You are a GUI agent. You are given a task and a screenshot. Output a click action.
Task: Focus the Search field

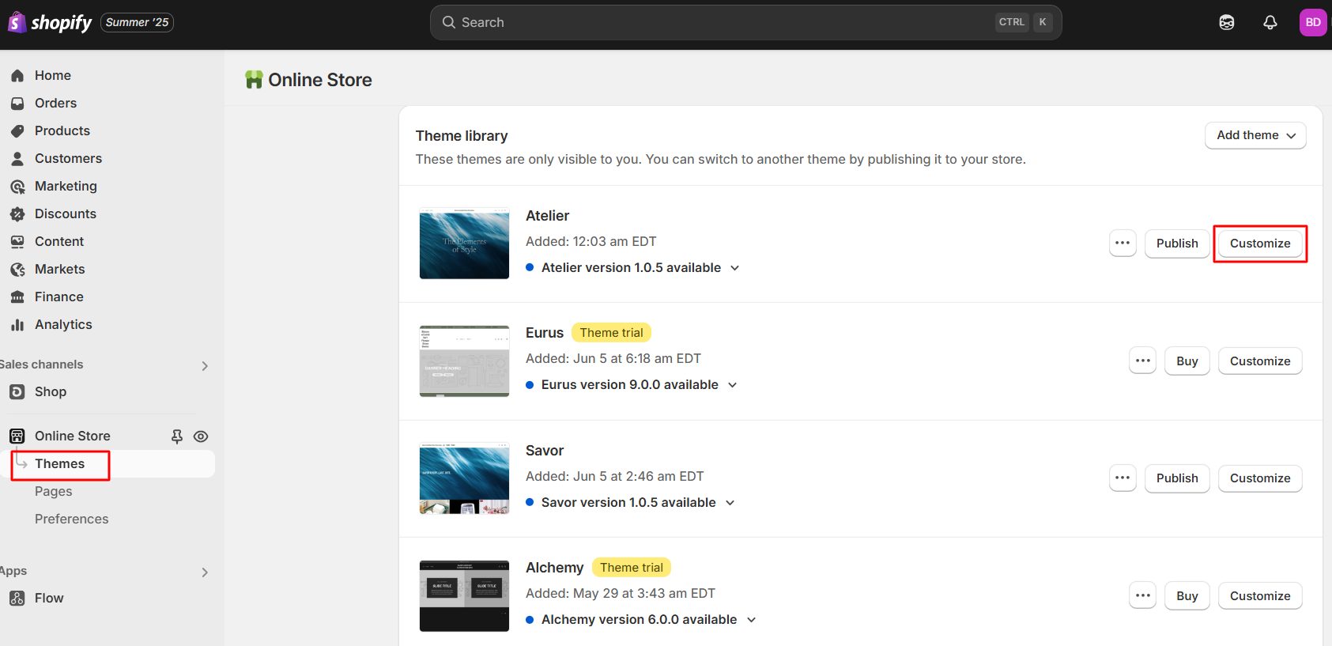(745, 22)
